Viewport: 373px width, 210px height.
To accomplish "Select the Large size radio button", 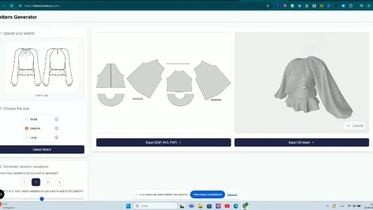I will tap(27, 138).
